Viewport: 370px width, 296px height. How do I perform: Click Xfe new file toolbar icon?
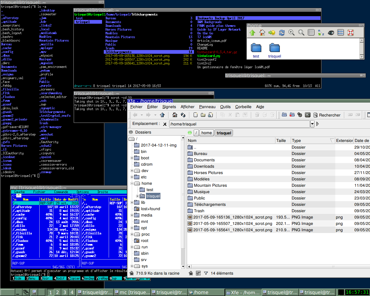(196, 115)
